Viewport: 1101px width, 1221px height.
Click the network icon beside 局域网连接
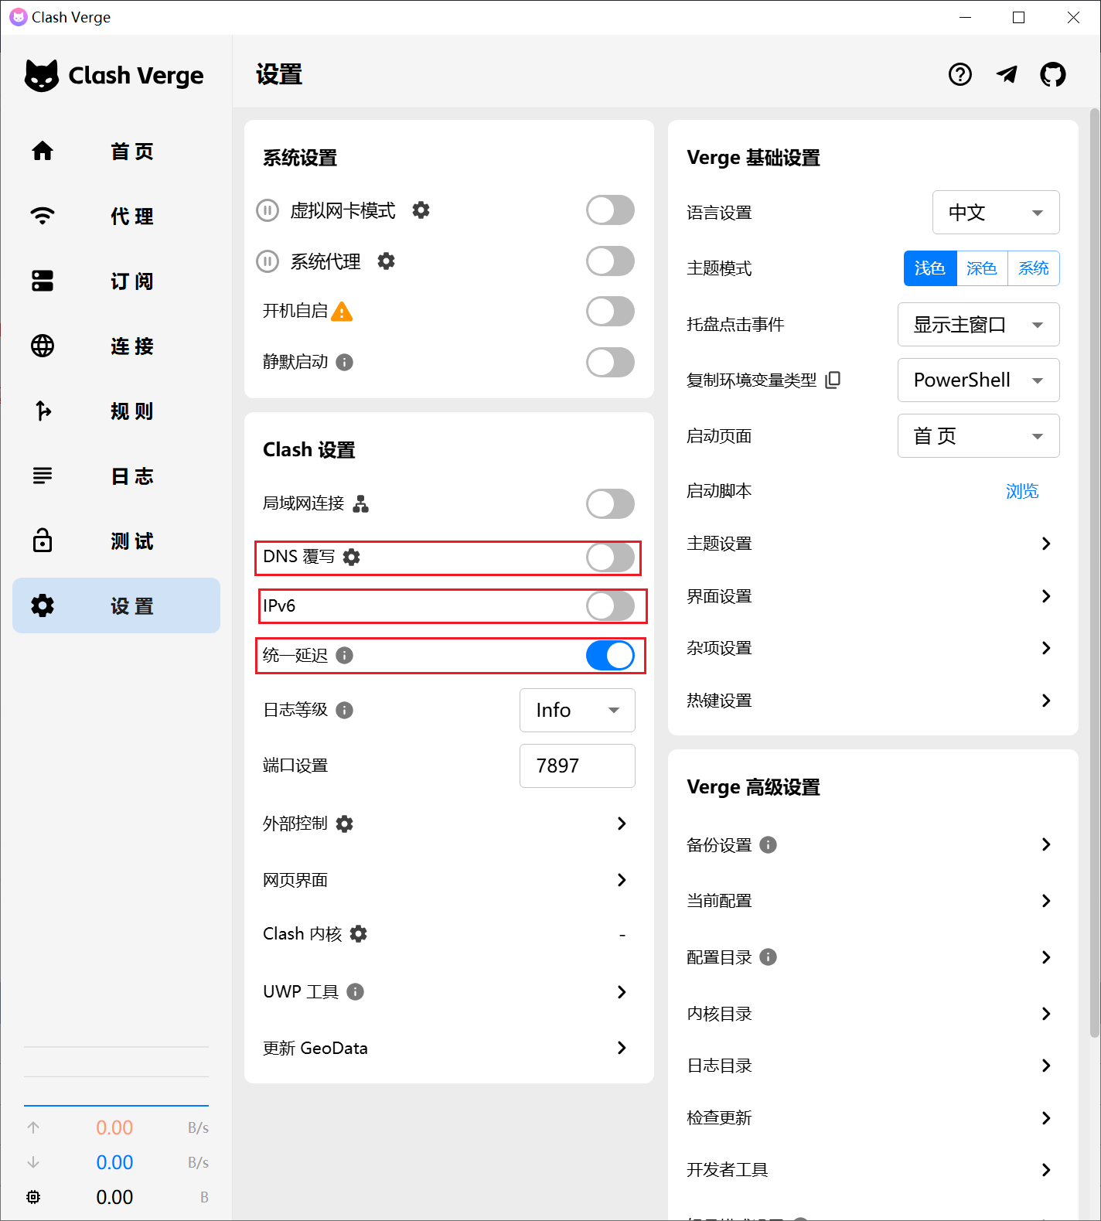pyautogui.click(x=360, y=504)
